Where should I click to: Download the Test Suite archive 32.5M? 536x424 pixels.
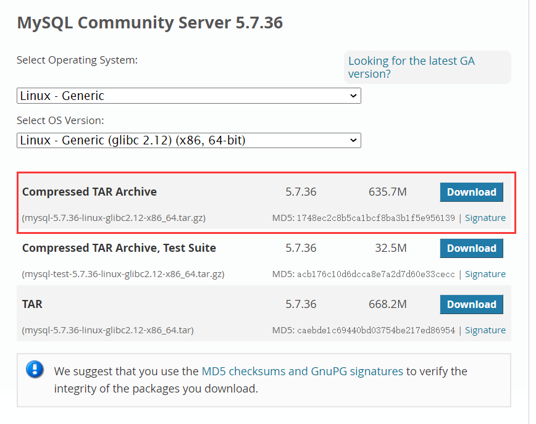point(471,248)
